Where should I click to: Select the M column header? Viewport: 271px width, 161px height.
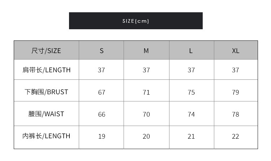click(146, 51)
